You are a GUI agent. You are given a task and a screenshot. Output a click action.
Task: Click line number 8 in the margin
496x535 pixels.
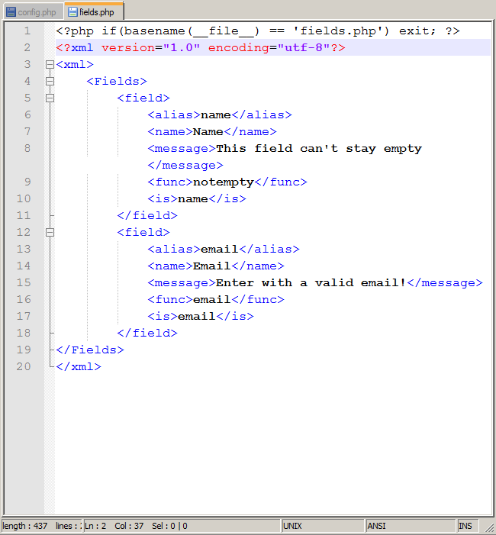[x=27, y=148]
